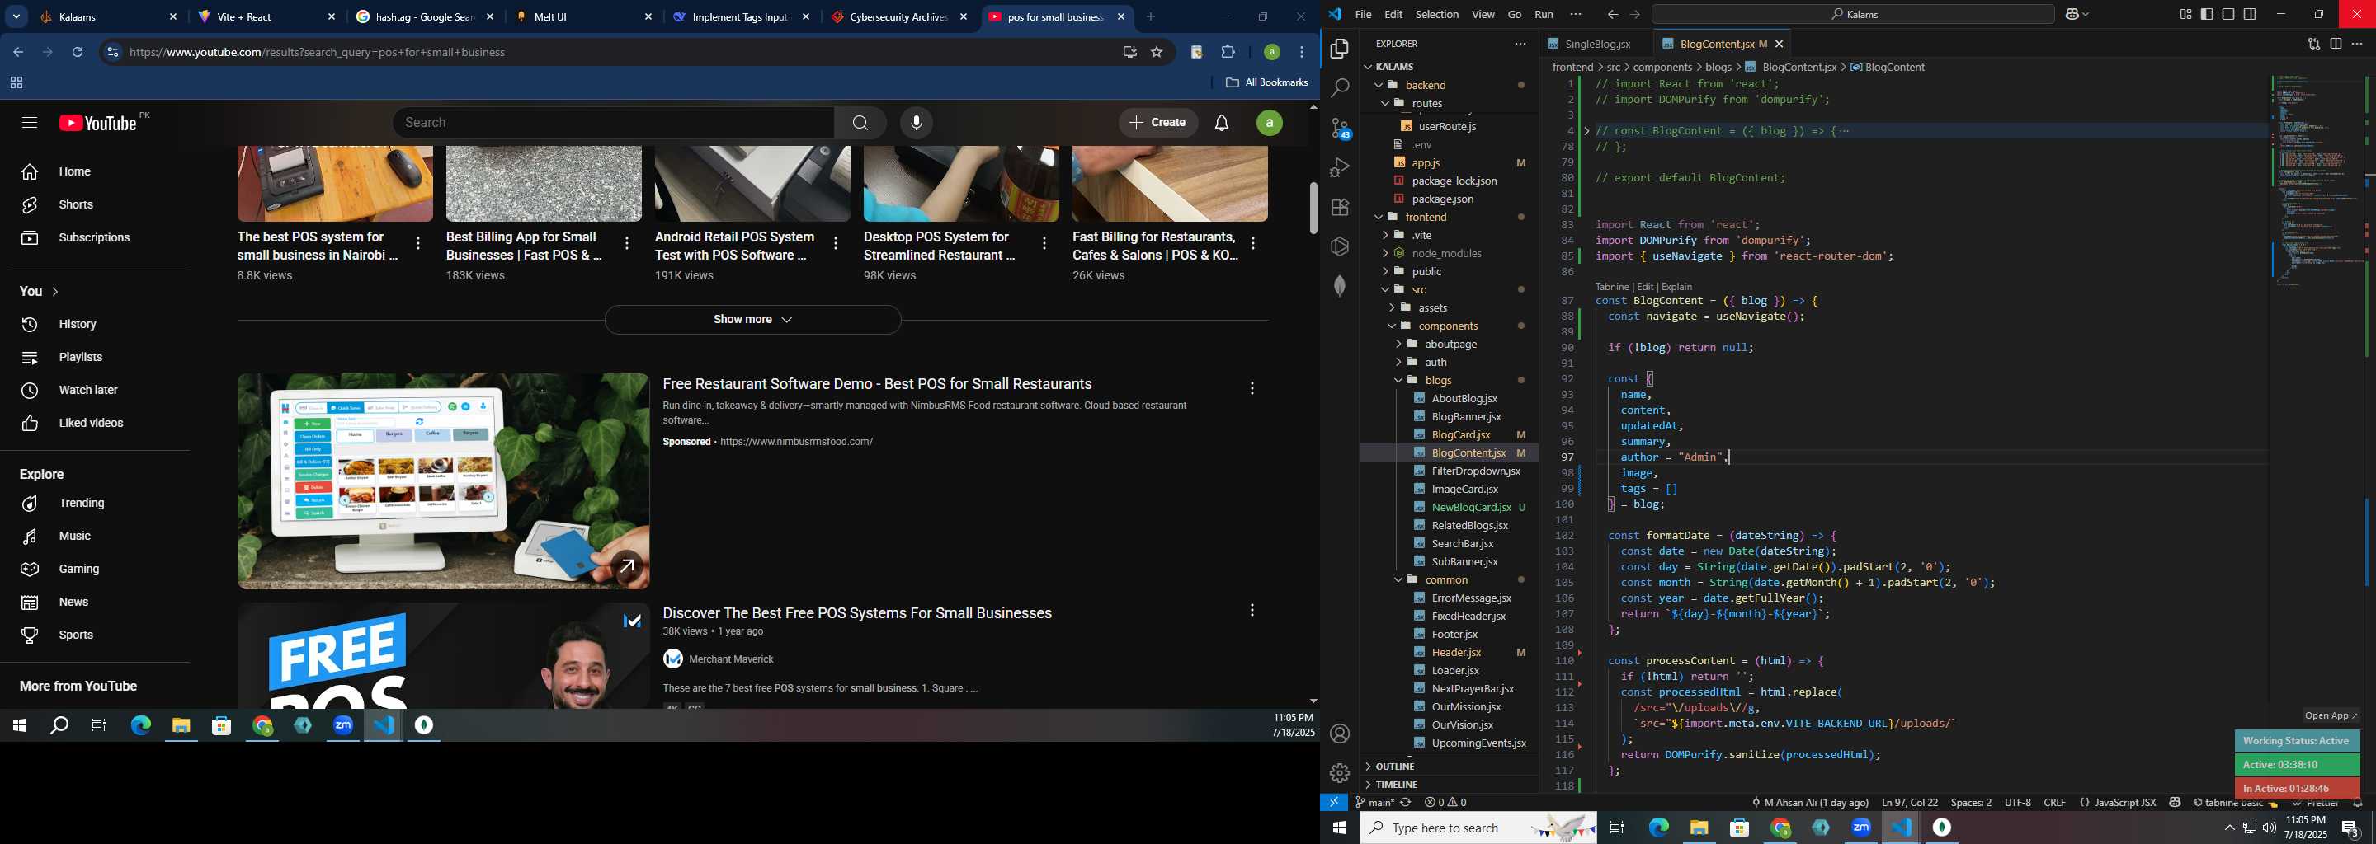The height and width of the screenshot is (844, 2376).
Task: Open the Run menu in VS Code
Action: point(1544,15)
